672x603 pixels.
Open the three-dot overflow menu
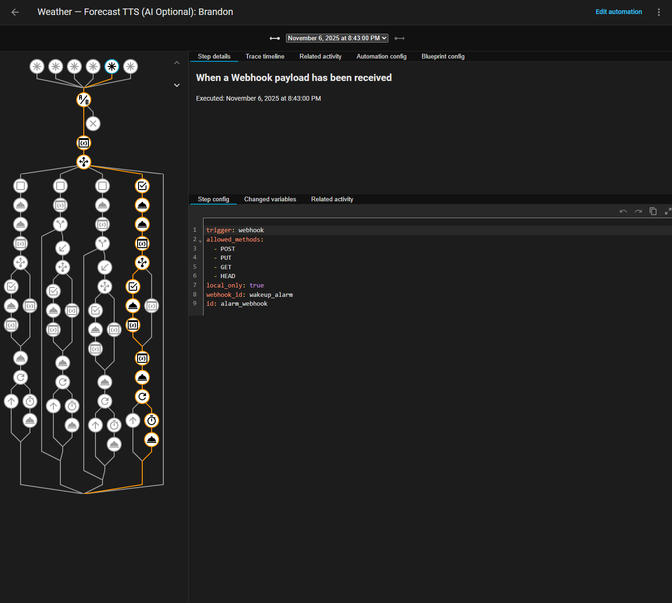(658, 12)
